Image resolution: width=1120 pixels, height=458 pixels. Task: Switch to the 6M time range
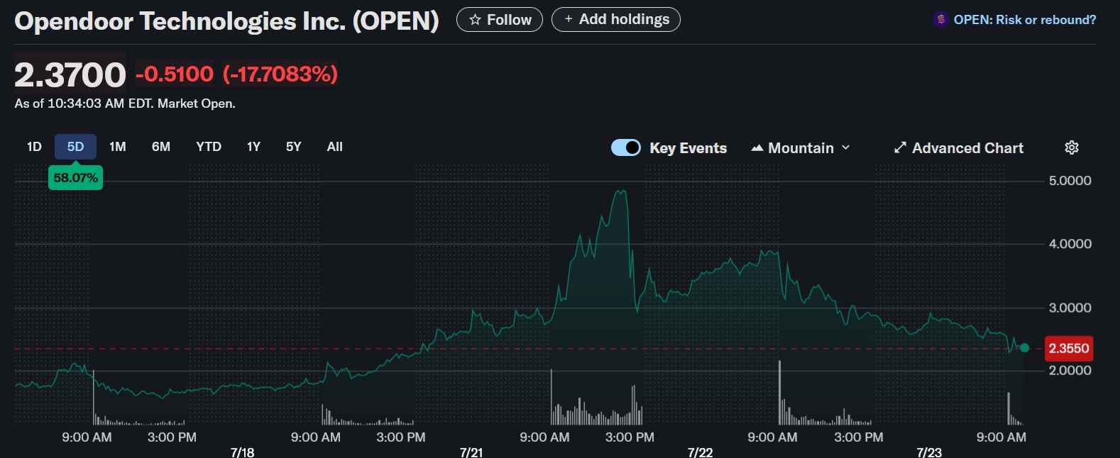[161, 147]
